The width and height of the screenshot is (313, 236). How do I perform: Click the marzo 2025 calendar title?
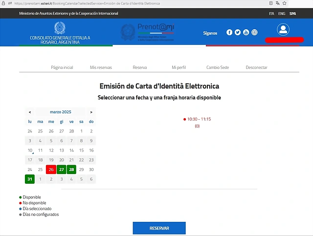coord(61,112)
